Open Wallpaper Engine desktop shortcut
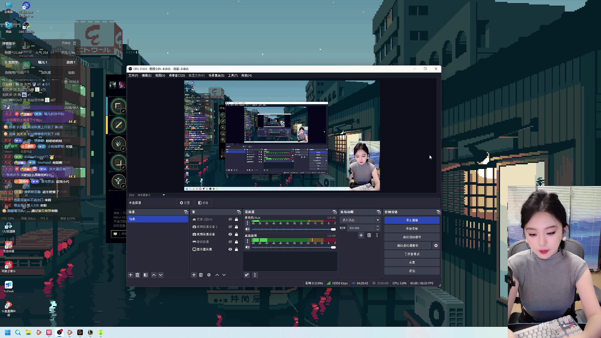The image size is (601, 338). coord(26,10)
